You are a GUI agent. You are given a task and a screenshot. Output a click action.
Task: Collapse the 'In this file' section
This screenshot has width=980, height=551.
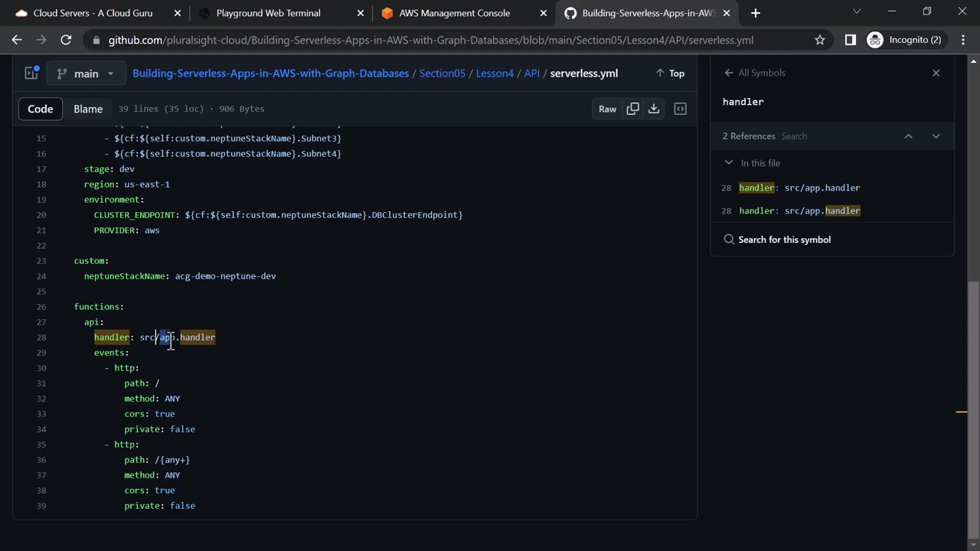[x=728, y=163]
